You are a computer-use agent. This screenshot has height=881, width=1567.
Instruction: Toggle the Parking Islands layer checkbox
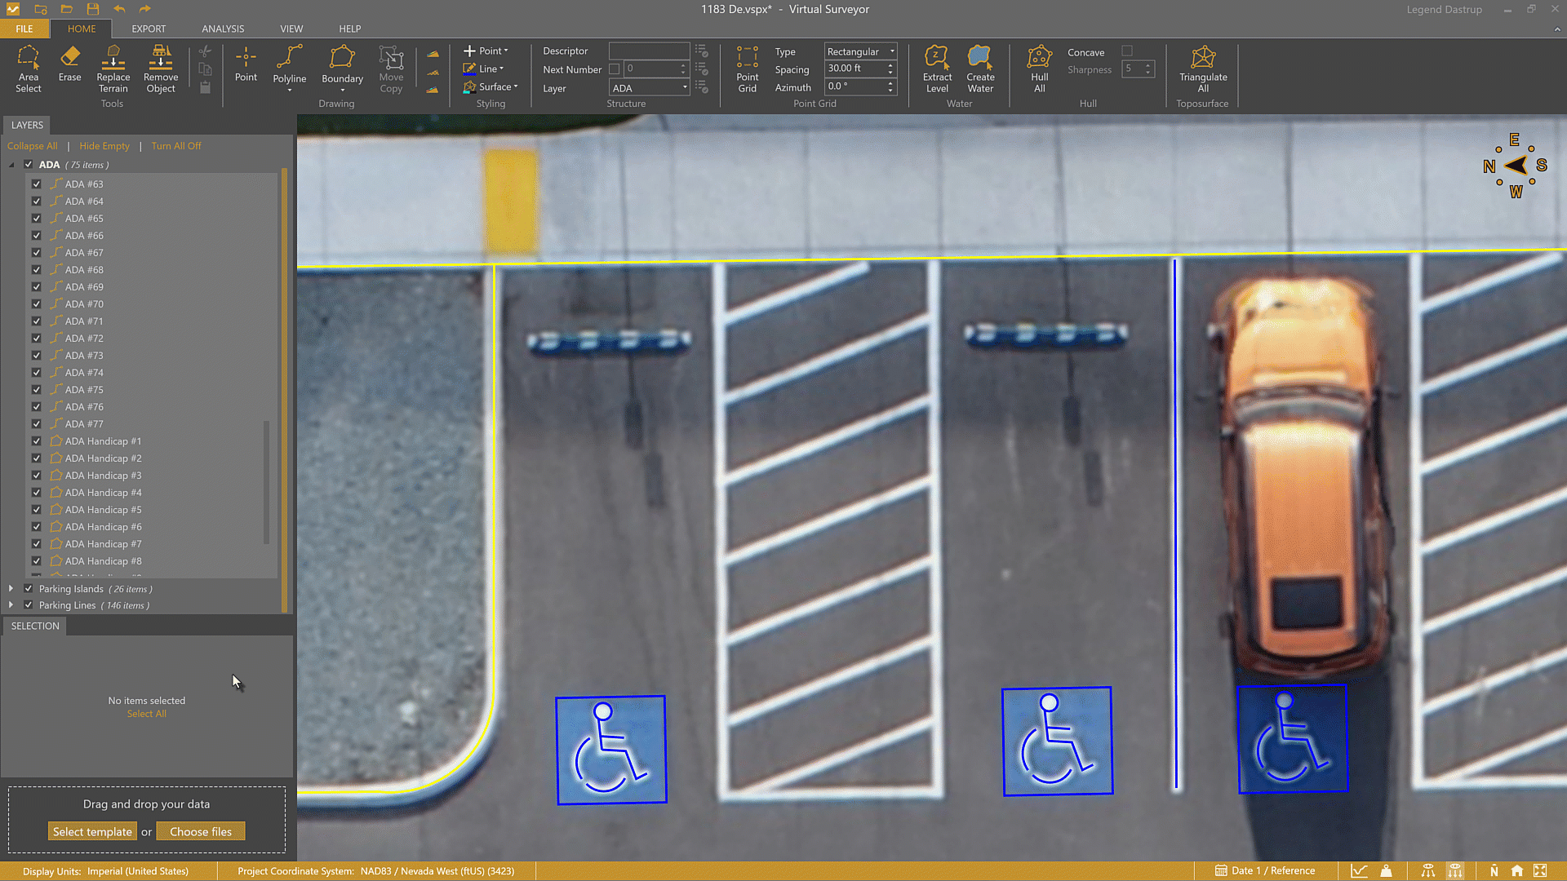pos(29,589)
